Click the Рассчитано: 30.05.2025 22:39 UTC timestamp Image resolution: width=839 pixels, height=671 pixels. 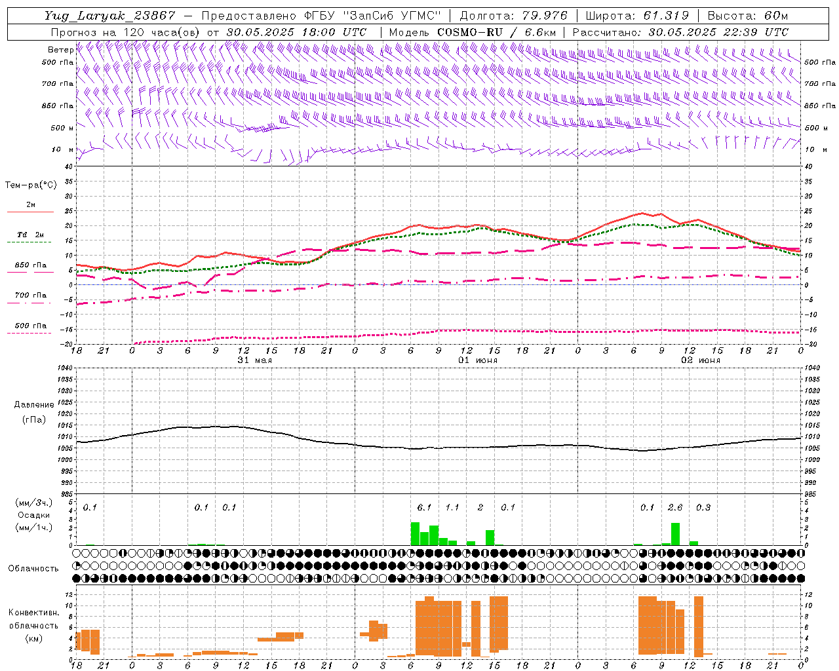pos(681,32)
